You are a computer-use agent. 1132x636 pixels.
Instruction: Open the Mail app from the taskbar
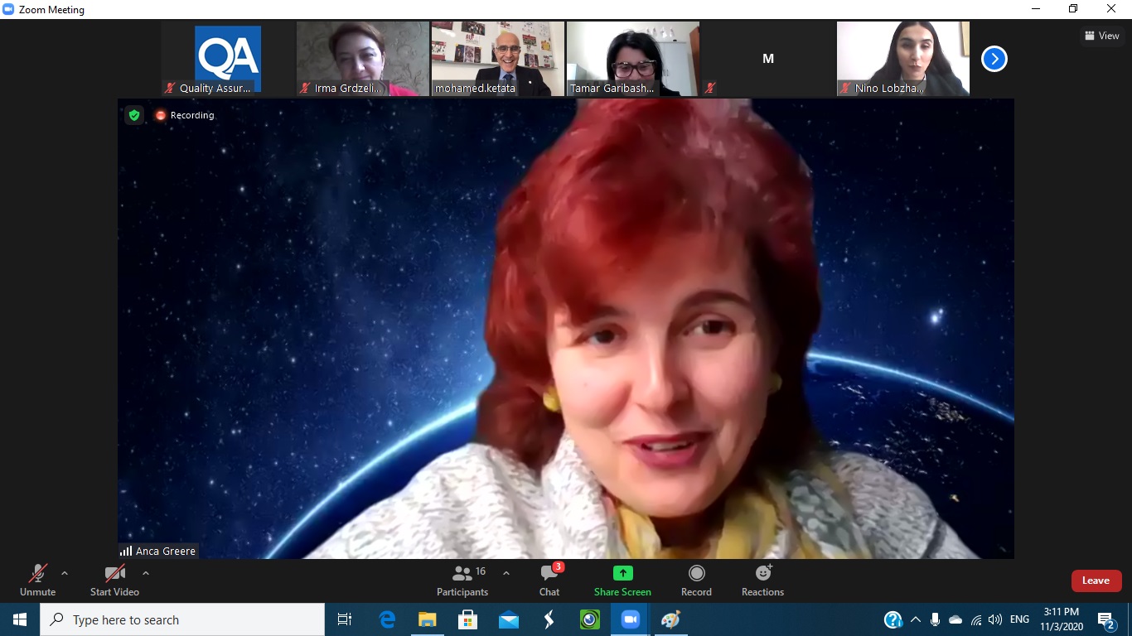coord(509,619)
